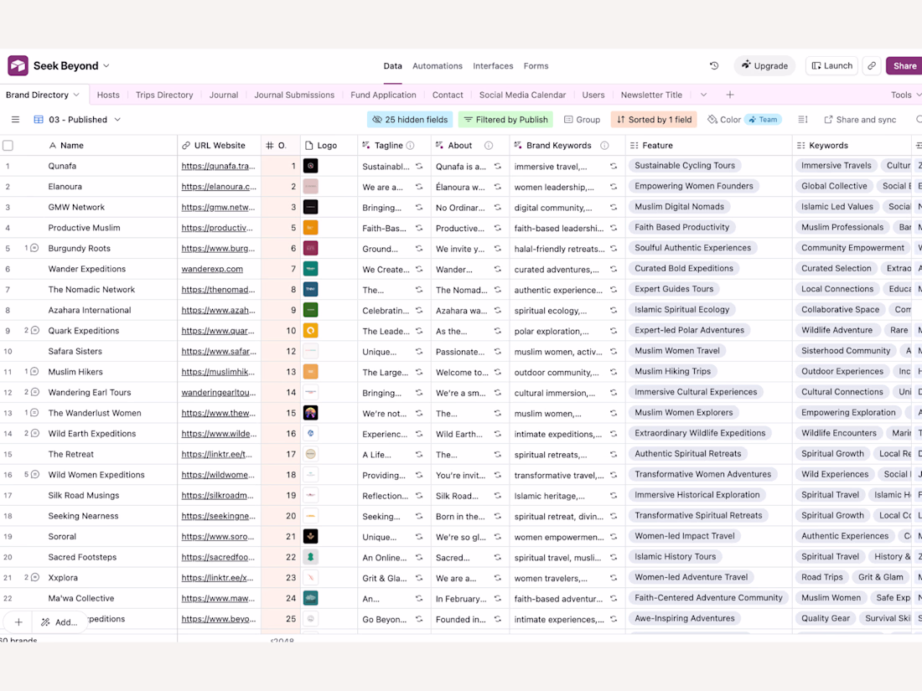The height and width of the screenshot is (691, 922).
Task: Expand 03 - Published view dropdown
Action: 117,119
